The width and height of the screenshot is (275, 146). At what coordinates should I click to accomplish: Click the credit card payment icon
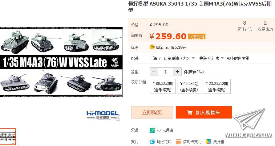[179, 142]
